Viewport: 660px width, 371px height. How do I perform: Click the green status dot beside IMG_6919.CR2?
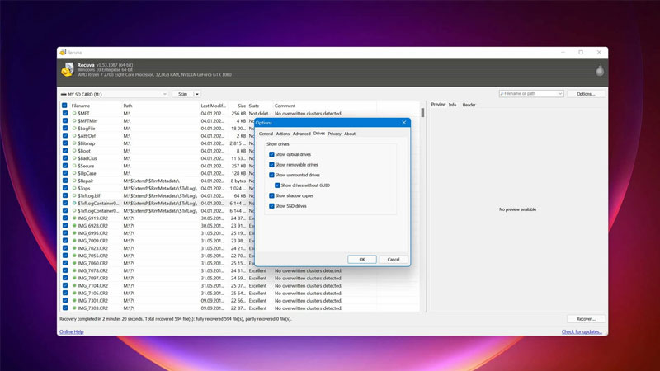(74, 218)
